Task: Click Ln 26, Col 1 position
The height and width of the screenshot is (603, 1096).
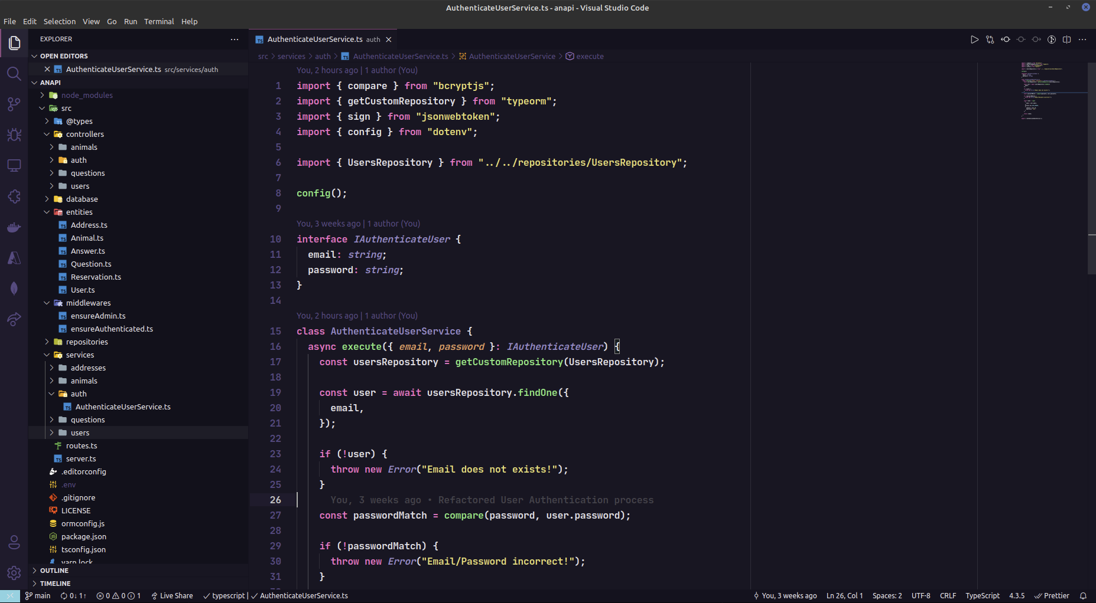Action: coord(844,596)
